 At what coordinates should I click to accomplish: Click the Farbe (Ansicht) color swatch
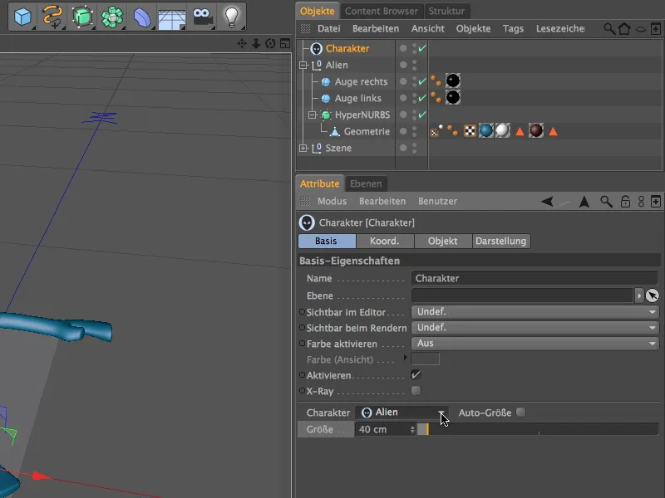tap(426, 359)
